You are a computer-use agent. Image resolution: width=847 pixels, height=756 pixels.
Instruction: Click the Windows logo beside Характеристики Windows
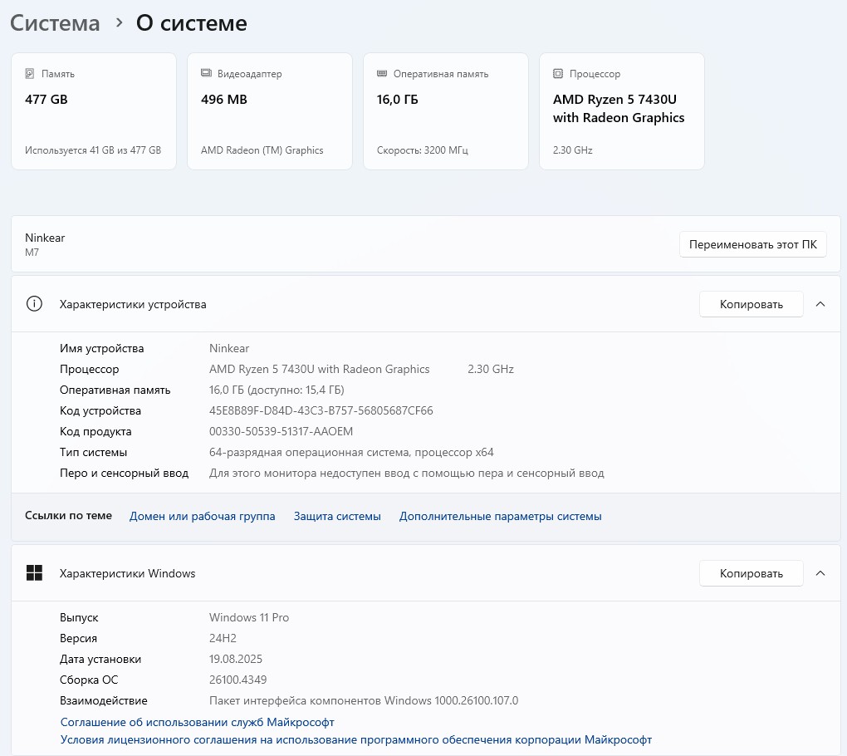tap(34, 573)
